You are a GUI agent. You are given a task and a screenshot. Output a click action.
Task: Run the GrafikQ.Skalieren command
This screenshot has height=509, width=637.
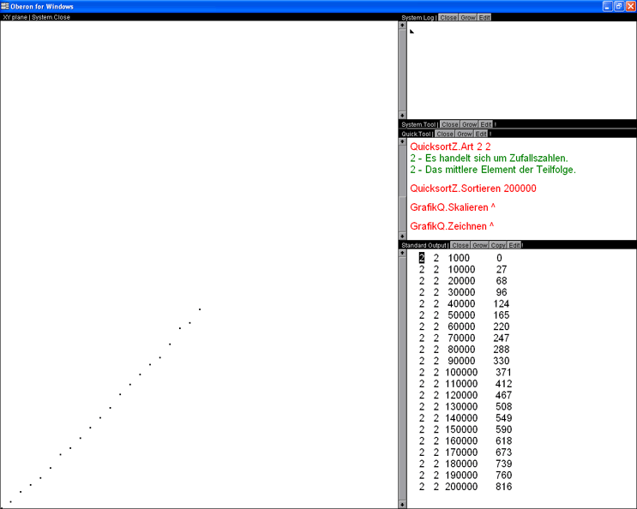(x=453, y=207)
